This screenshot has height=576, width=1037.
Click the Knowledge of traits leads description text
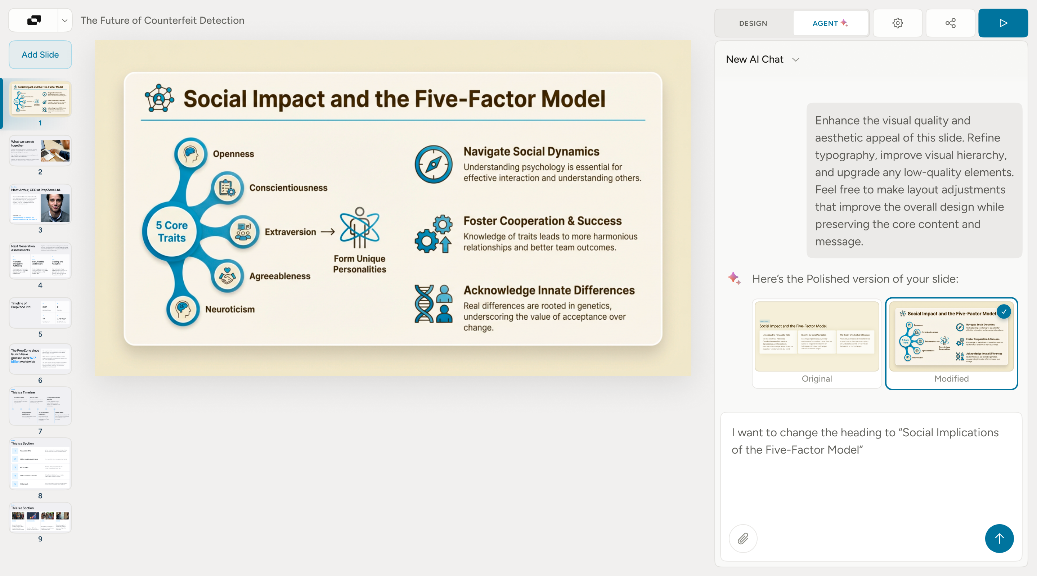pyautogui.click(x=550, y=242)
